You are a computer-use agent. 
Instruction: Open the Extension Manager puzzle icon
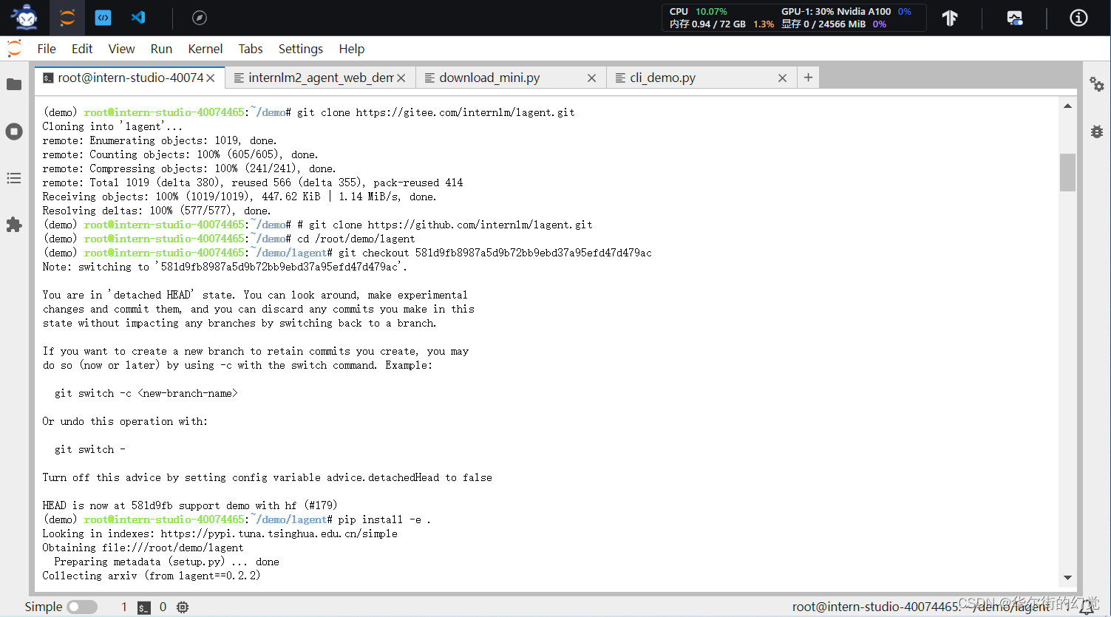14,225
